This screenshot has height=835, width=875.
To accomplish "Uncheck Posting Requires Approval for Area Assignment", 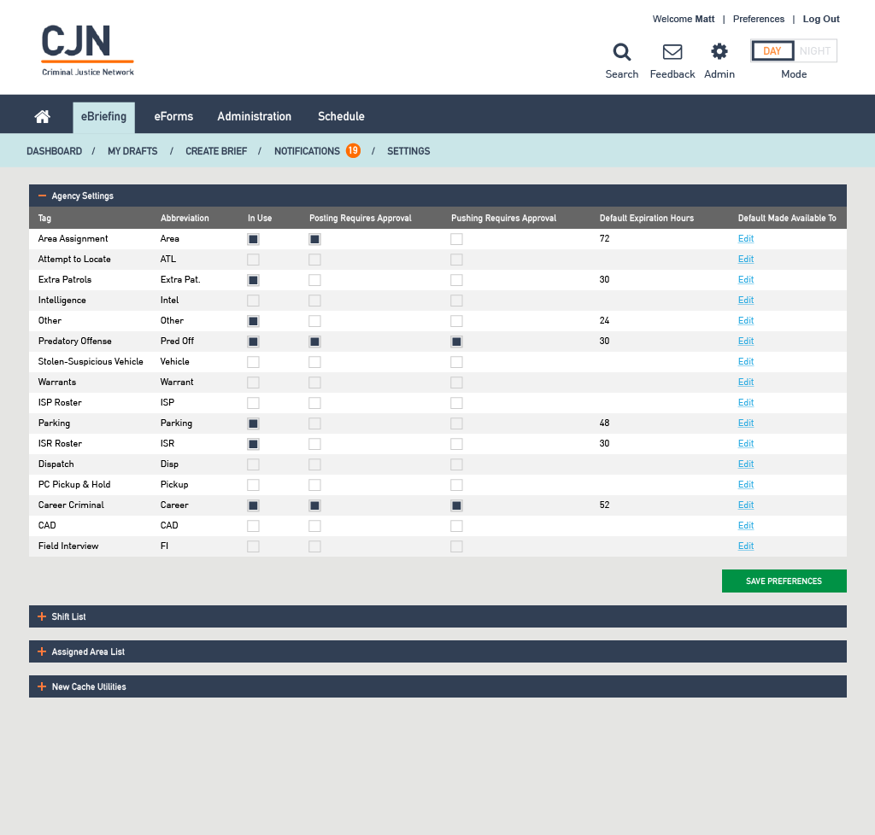I will (314, 239).
